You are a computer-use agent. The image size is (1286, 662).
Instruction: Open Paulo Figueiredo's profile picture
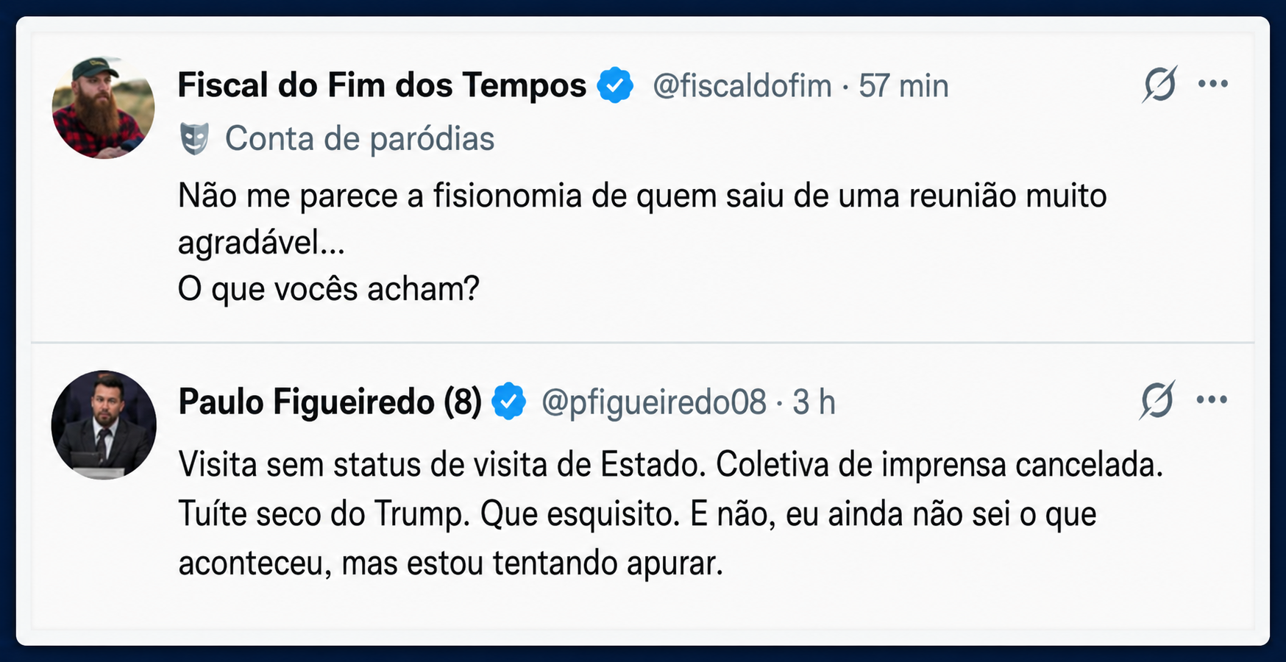(x=104, y=424)
